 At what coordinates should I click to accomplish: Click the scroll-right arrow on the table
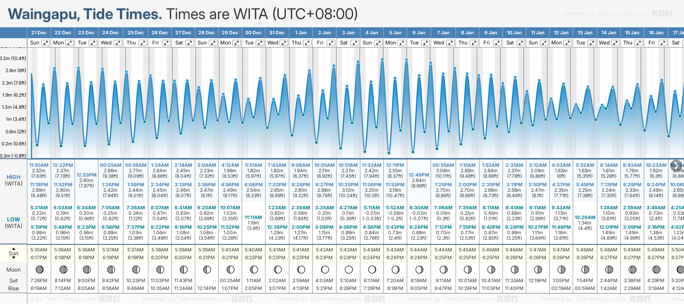coord(676,165)
